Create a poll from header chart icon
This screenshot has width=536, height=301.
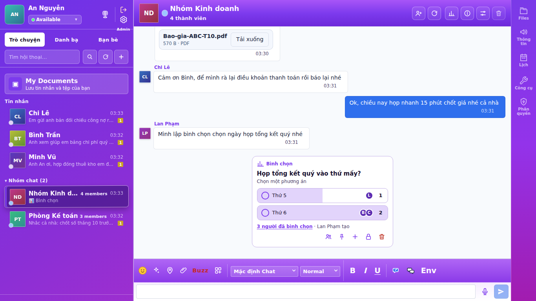[452, 13]
